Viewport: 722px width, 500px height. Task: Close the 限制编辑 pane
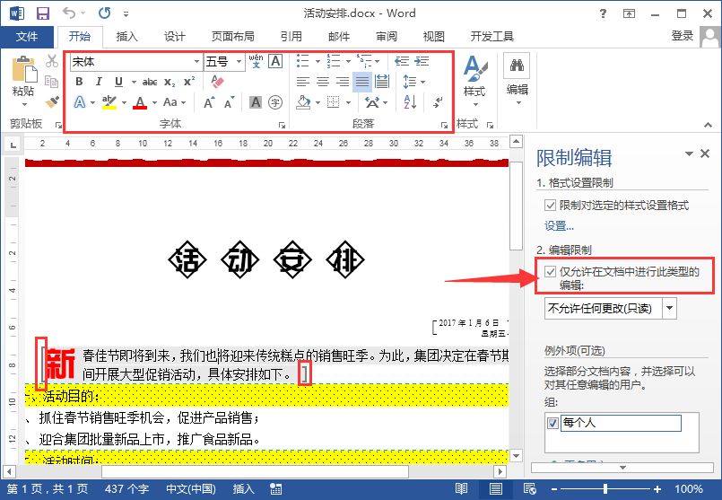[704, 154]
